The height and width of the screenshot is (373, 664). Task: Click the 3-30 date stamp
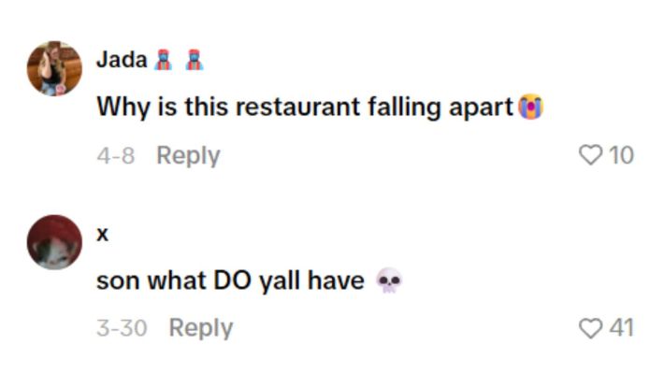click(x=122, y=328)
